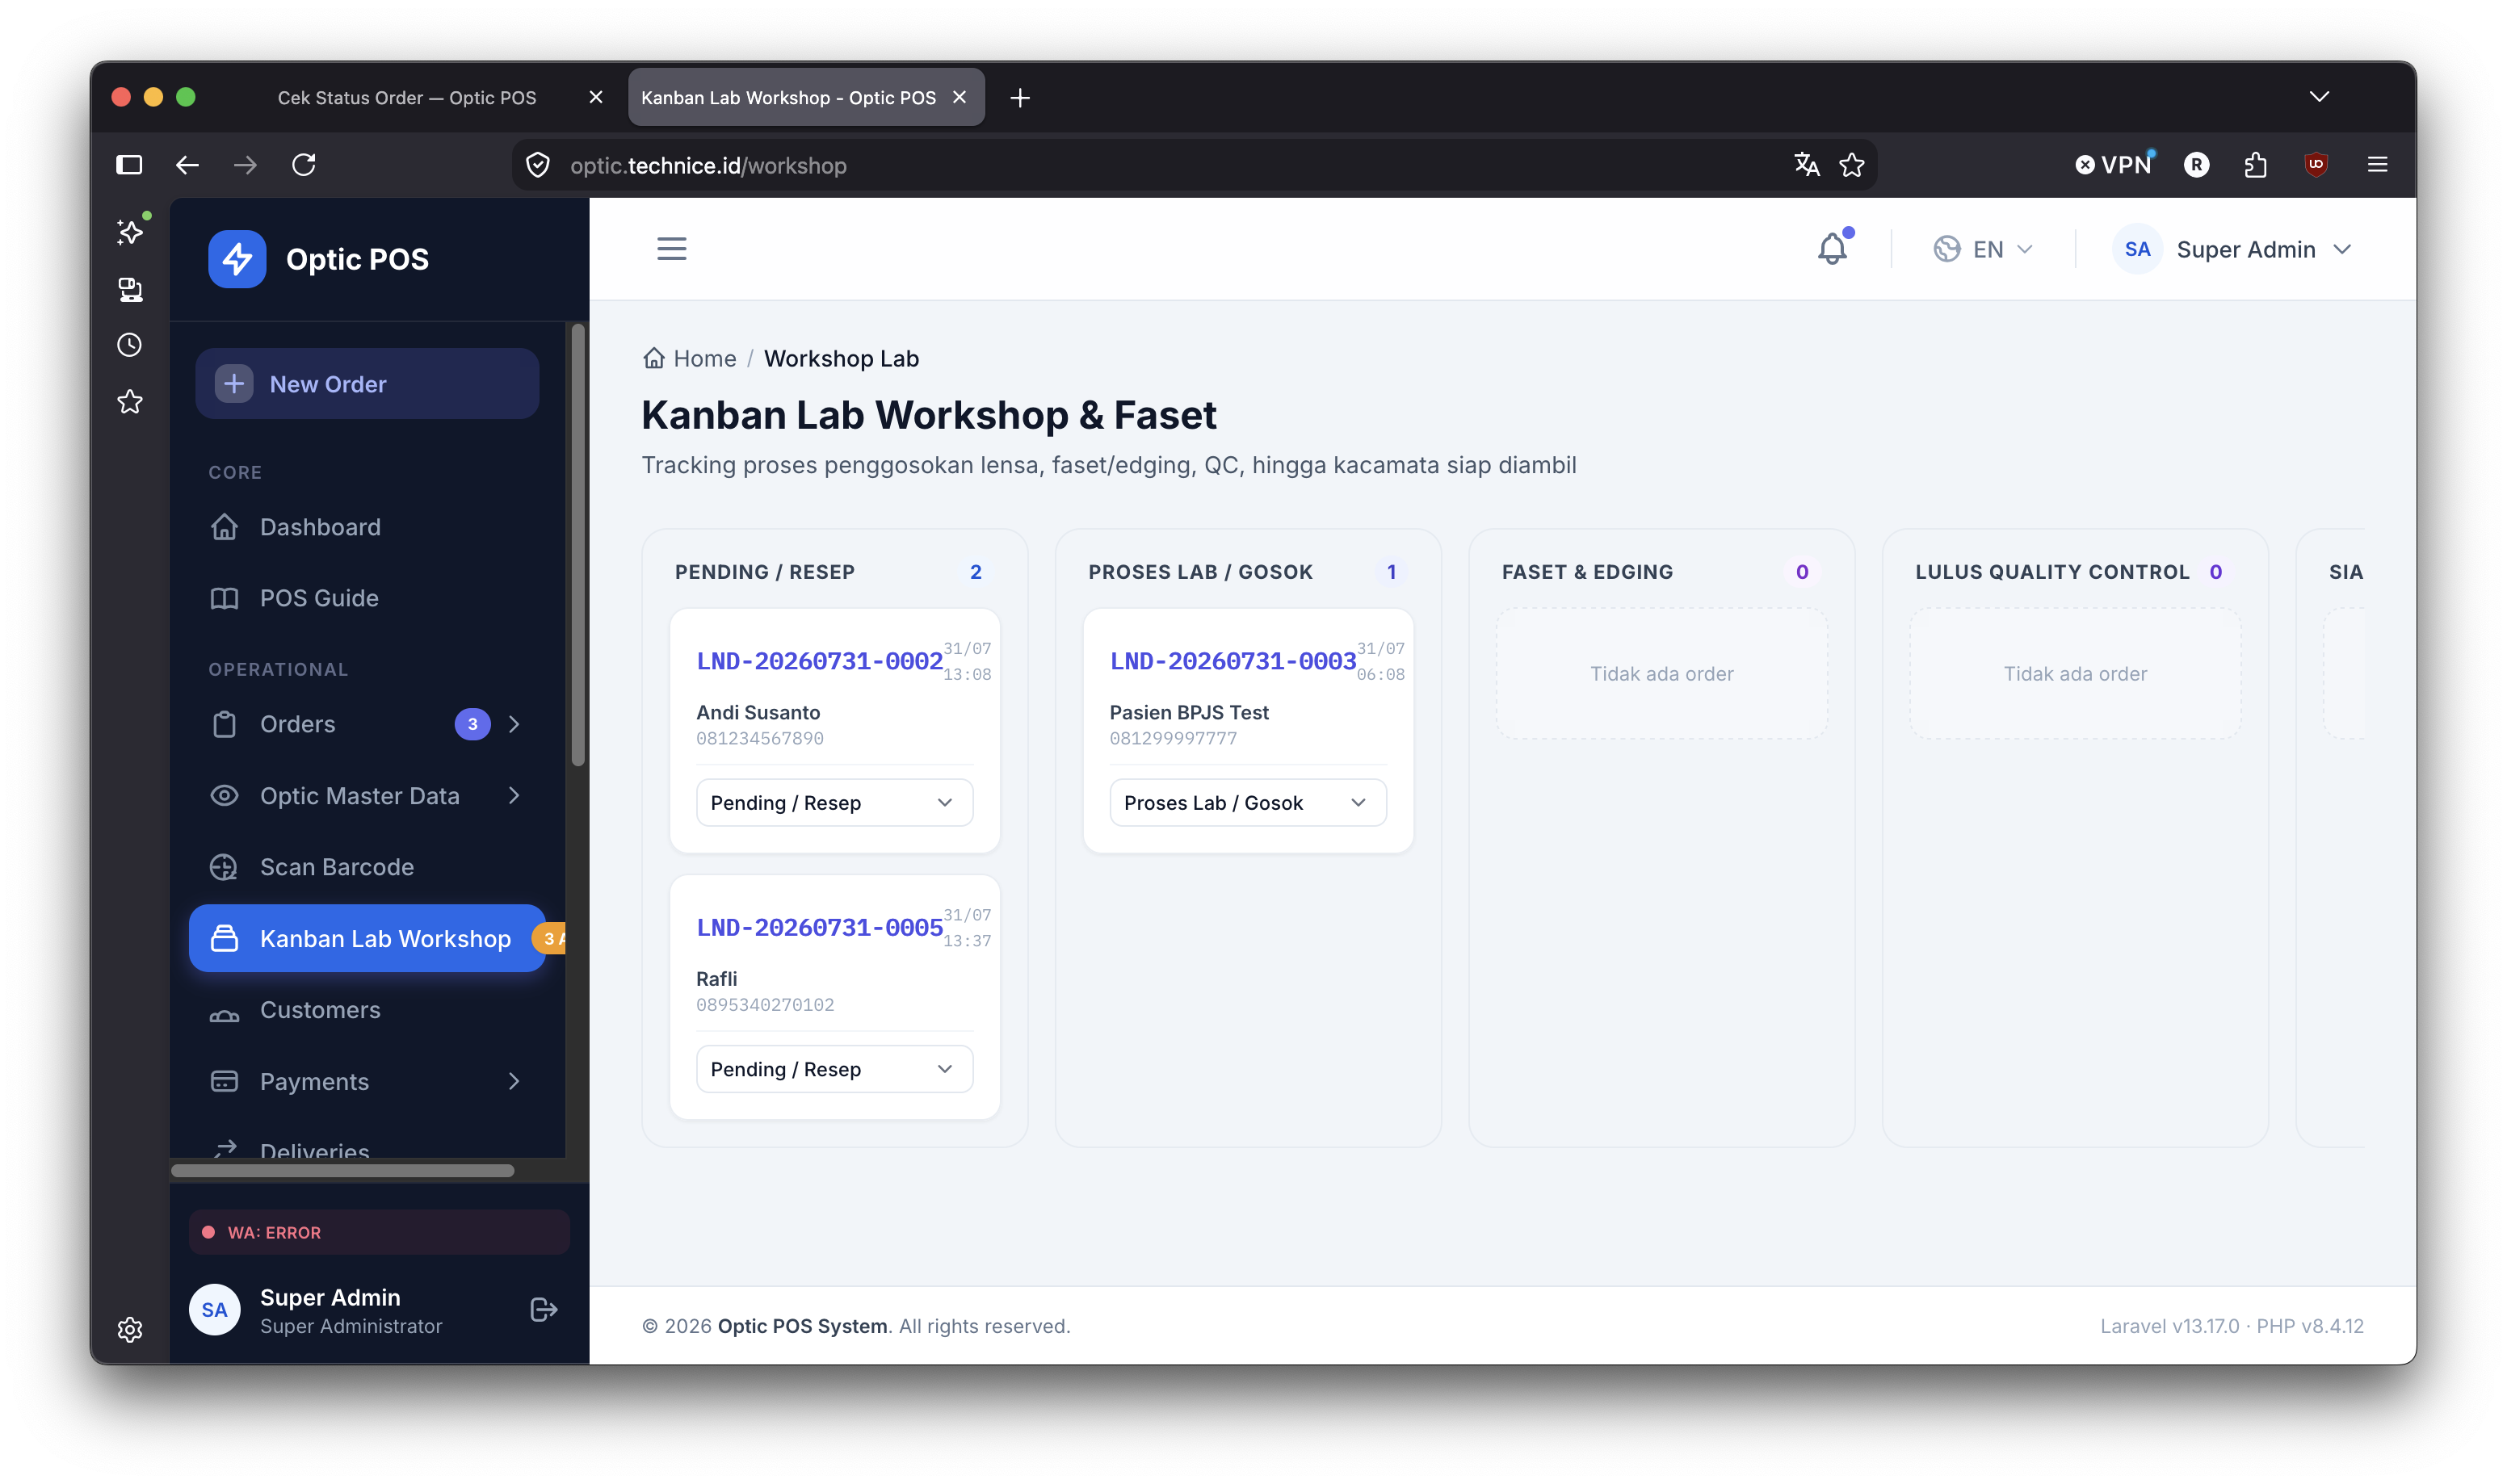Toggle the hamburger sidebar menu
The height and width of the screenshot is (1484, 2507).
point(671,248)
